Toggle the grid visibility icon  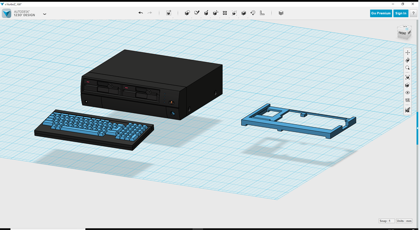pyautogui.click(x=407, y=100)
